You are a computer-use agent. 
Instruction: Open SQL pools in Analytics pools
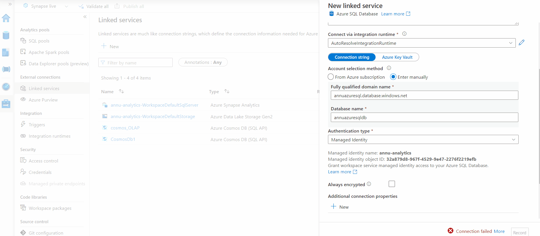click(x=39, y=41)
